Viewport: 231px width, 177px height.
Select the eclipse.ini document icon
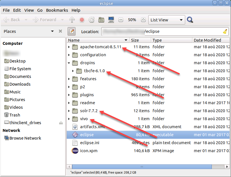pyautogui.click(x=75, y=143)
